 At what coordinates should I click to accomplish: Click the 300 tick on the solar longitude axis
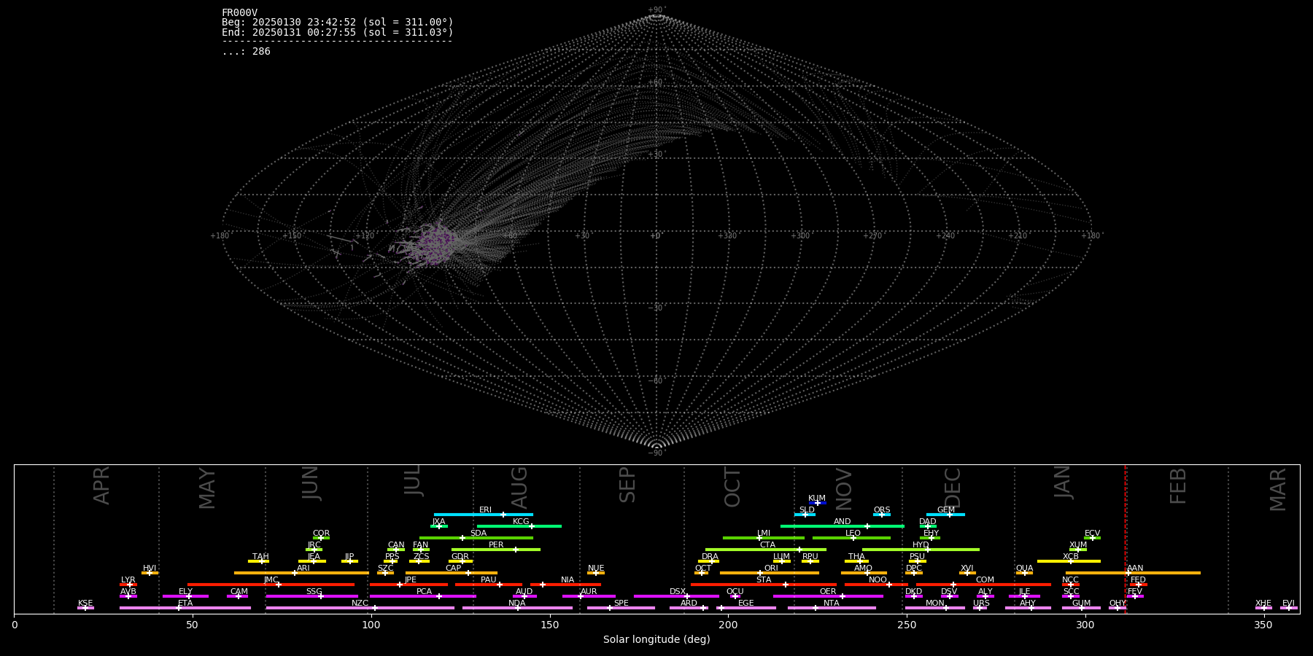1085,625
